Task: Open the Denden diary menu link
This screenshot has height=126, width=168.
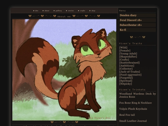Action: coord(138,15)
